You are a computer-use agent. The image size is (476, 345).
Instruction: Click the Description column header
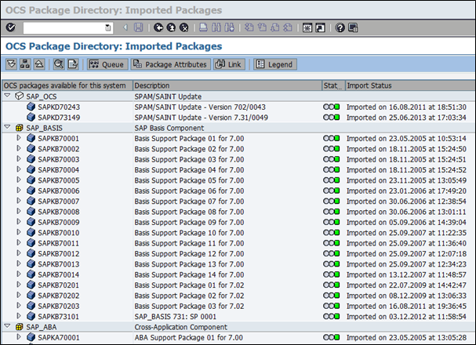tap(227, 85)
